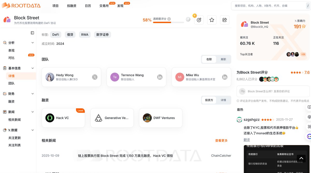
Task: Click the share icon button
Action: 225,20
